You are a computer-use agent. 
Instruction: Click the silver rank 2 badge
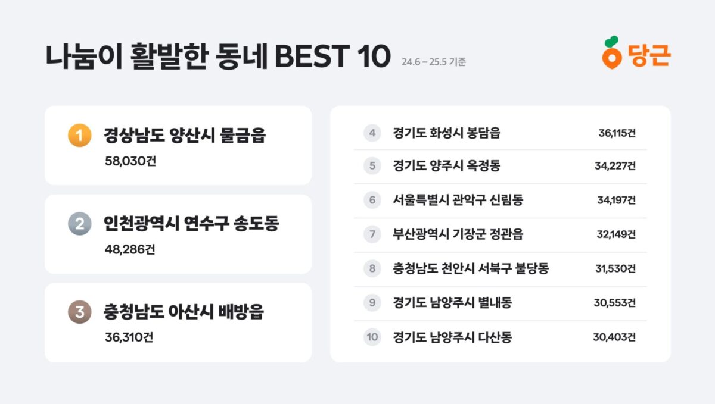pyautogui.click(x=79, y=224)
